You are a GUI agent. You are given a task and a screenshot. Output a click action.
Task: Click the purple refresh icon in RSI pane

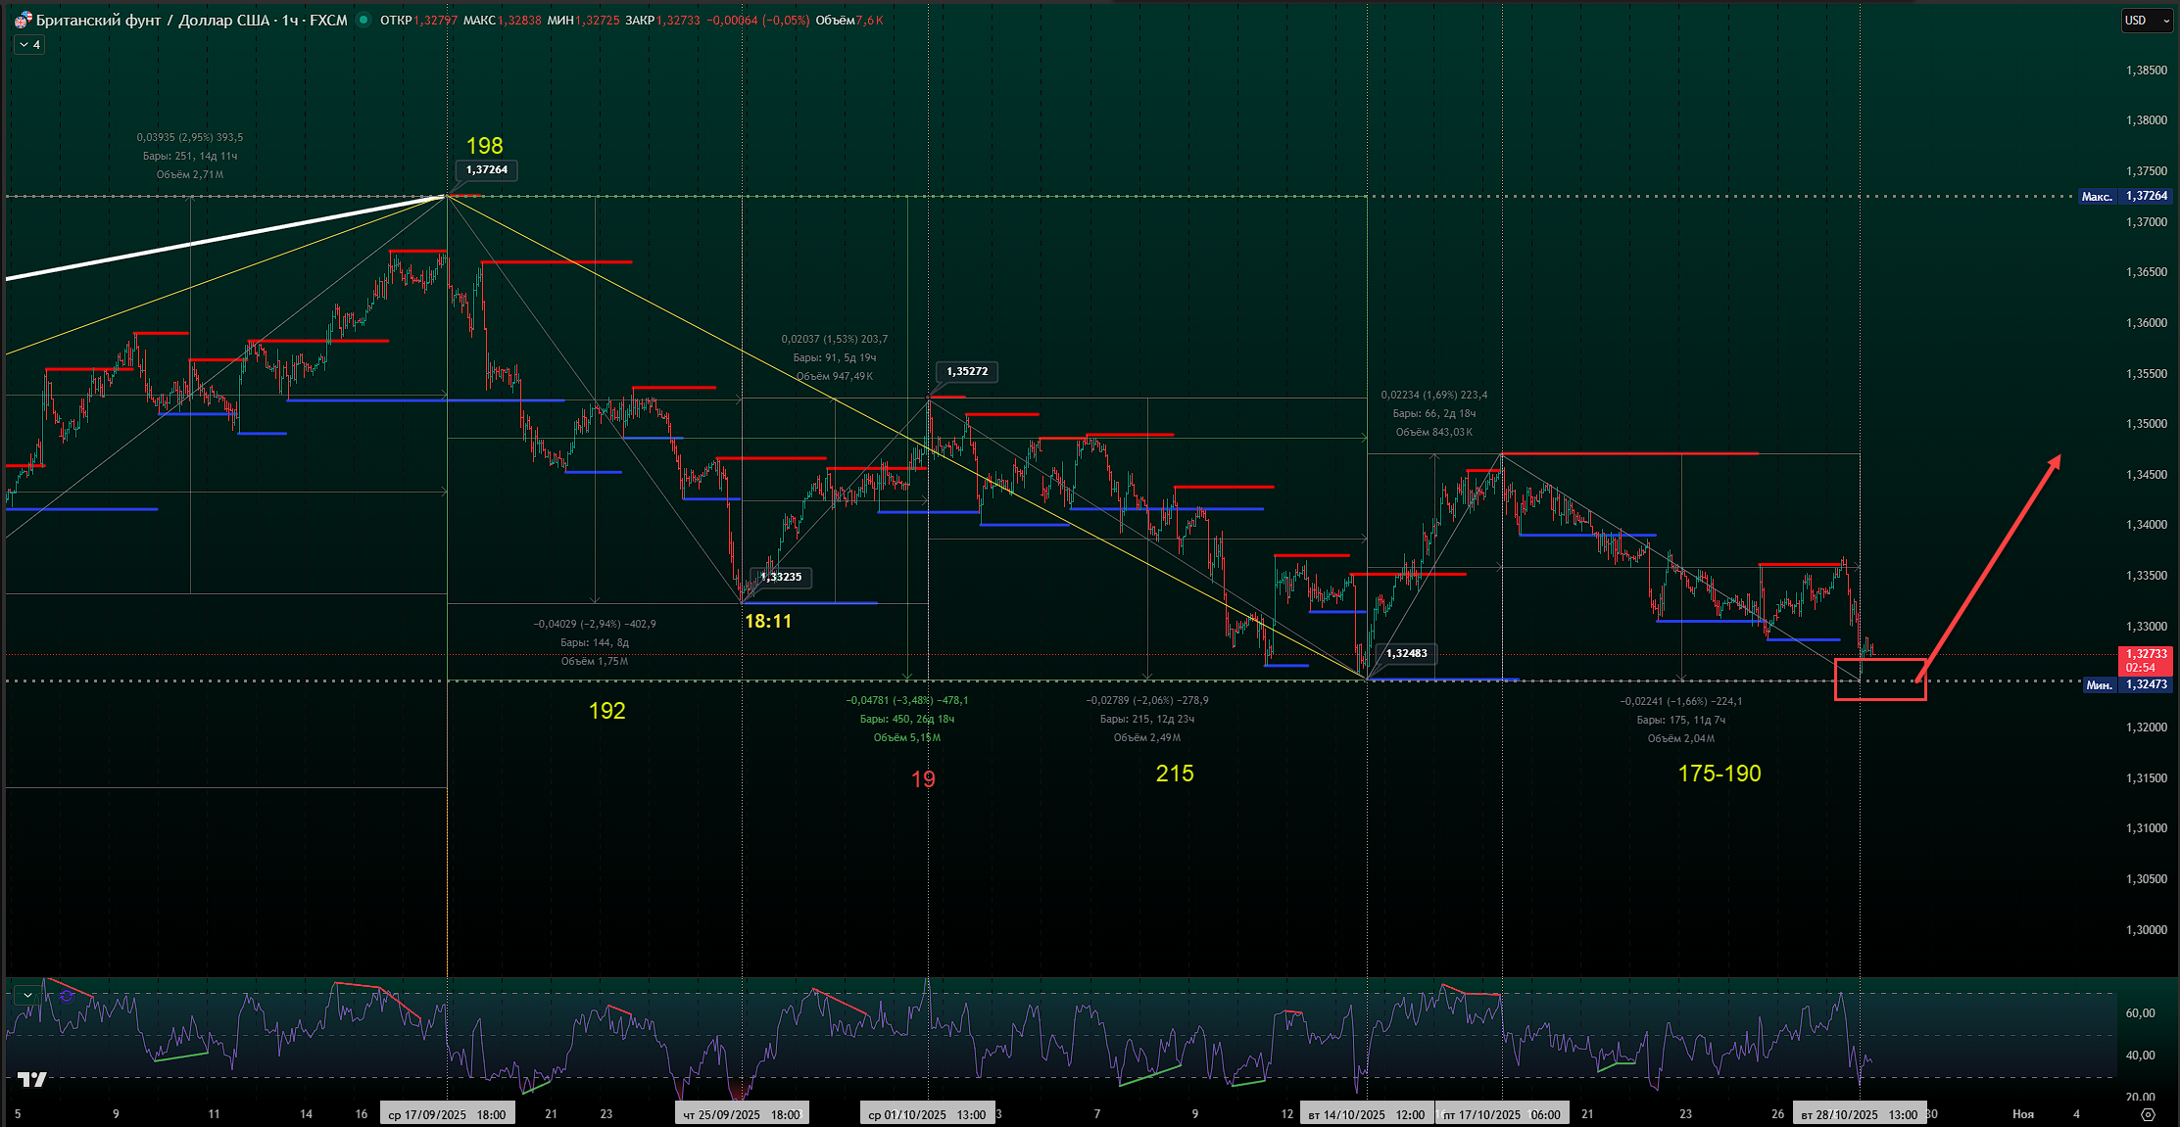click(x=67, y=996)
